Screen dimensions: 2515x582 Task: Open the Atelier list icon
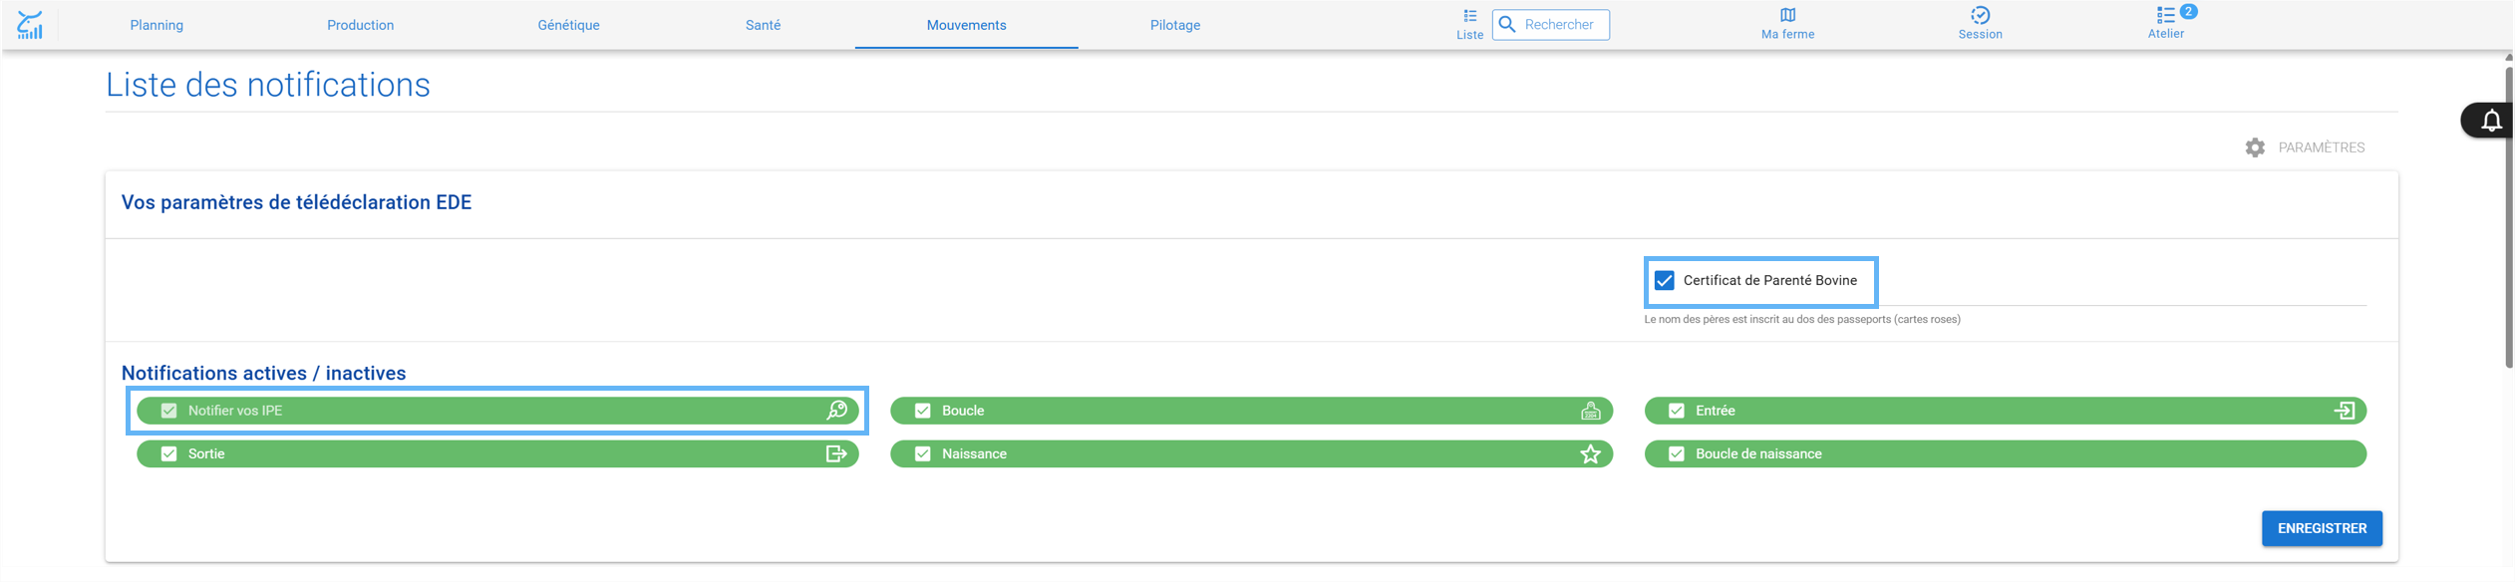[x=2165, y=15]
